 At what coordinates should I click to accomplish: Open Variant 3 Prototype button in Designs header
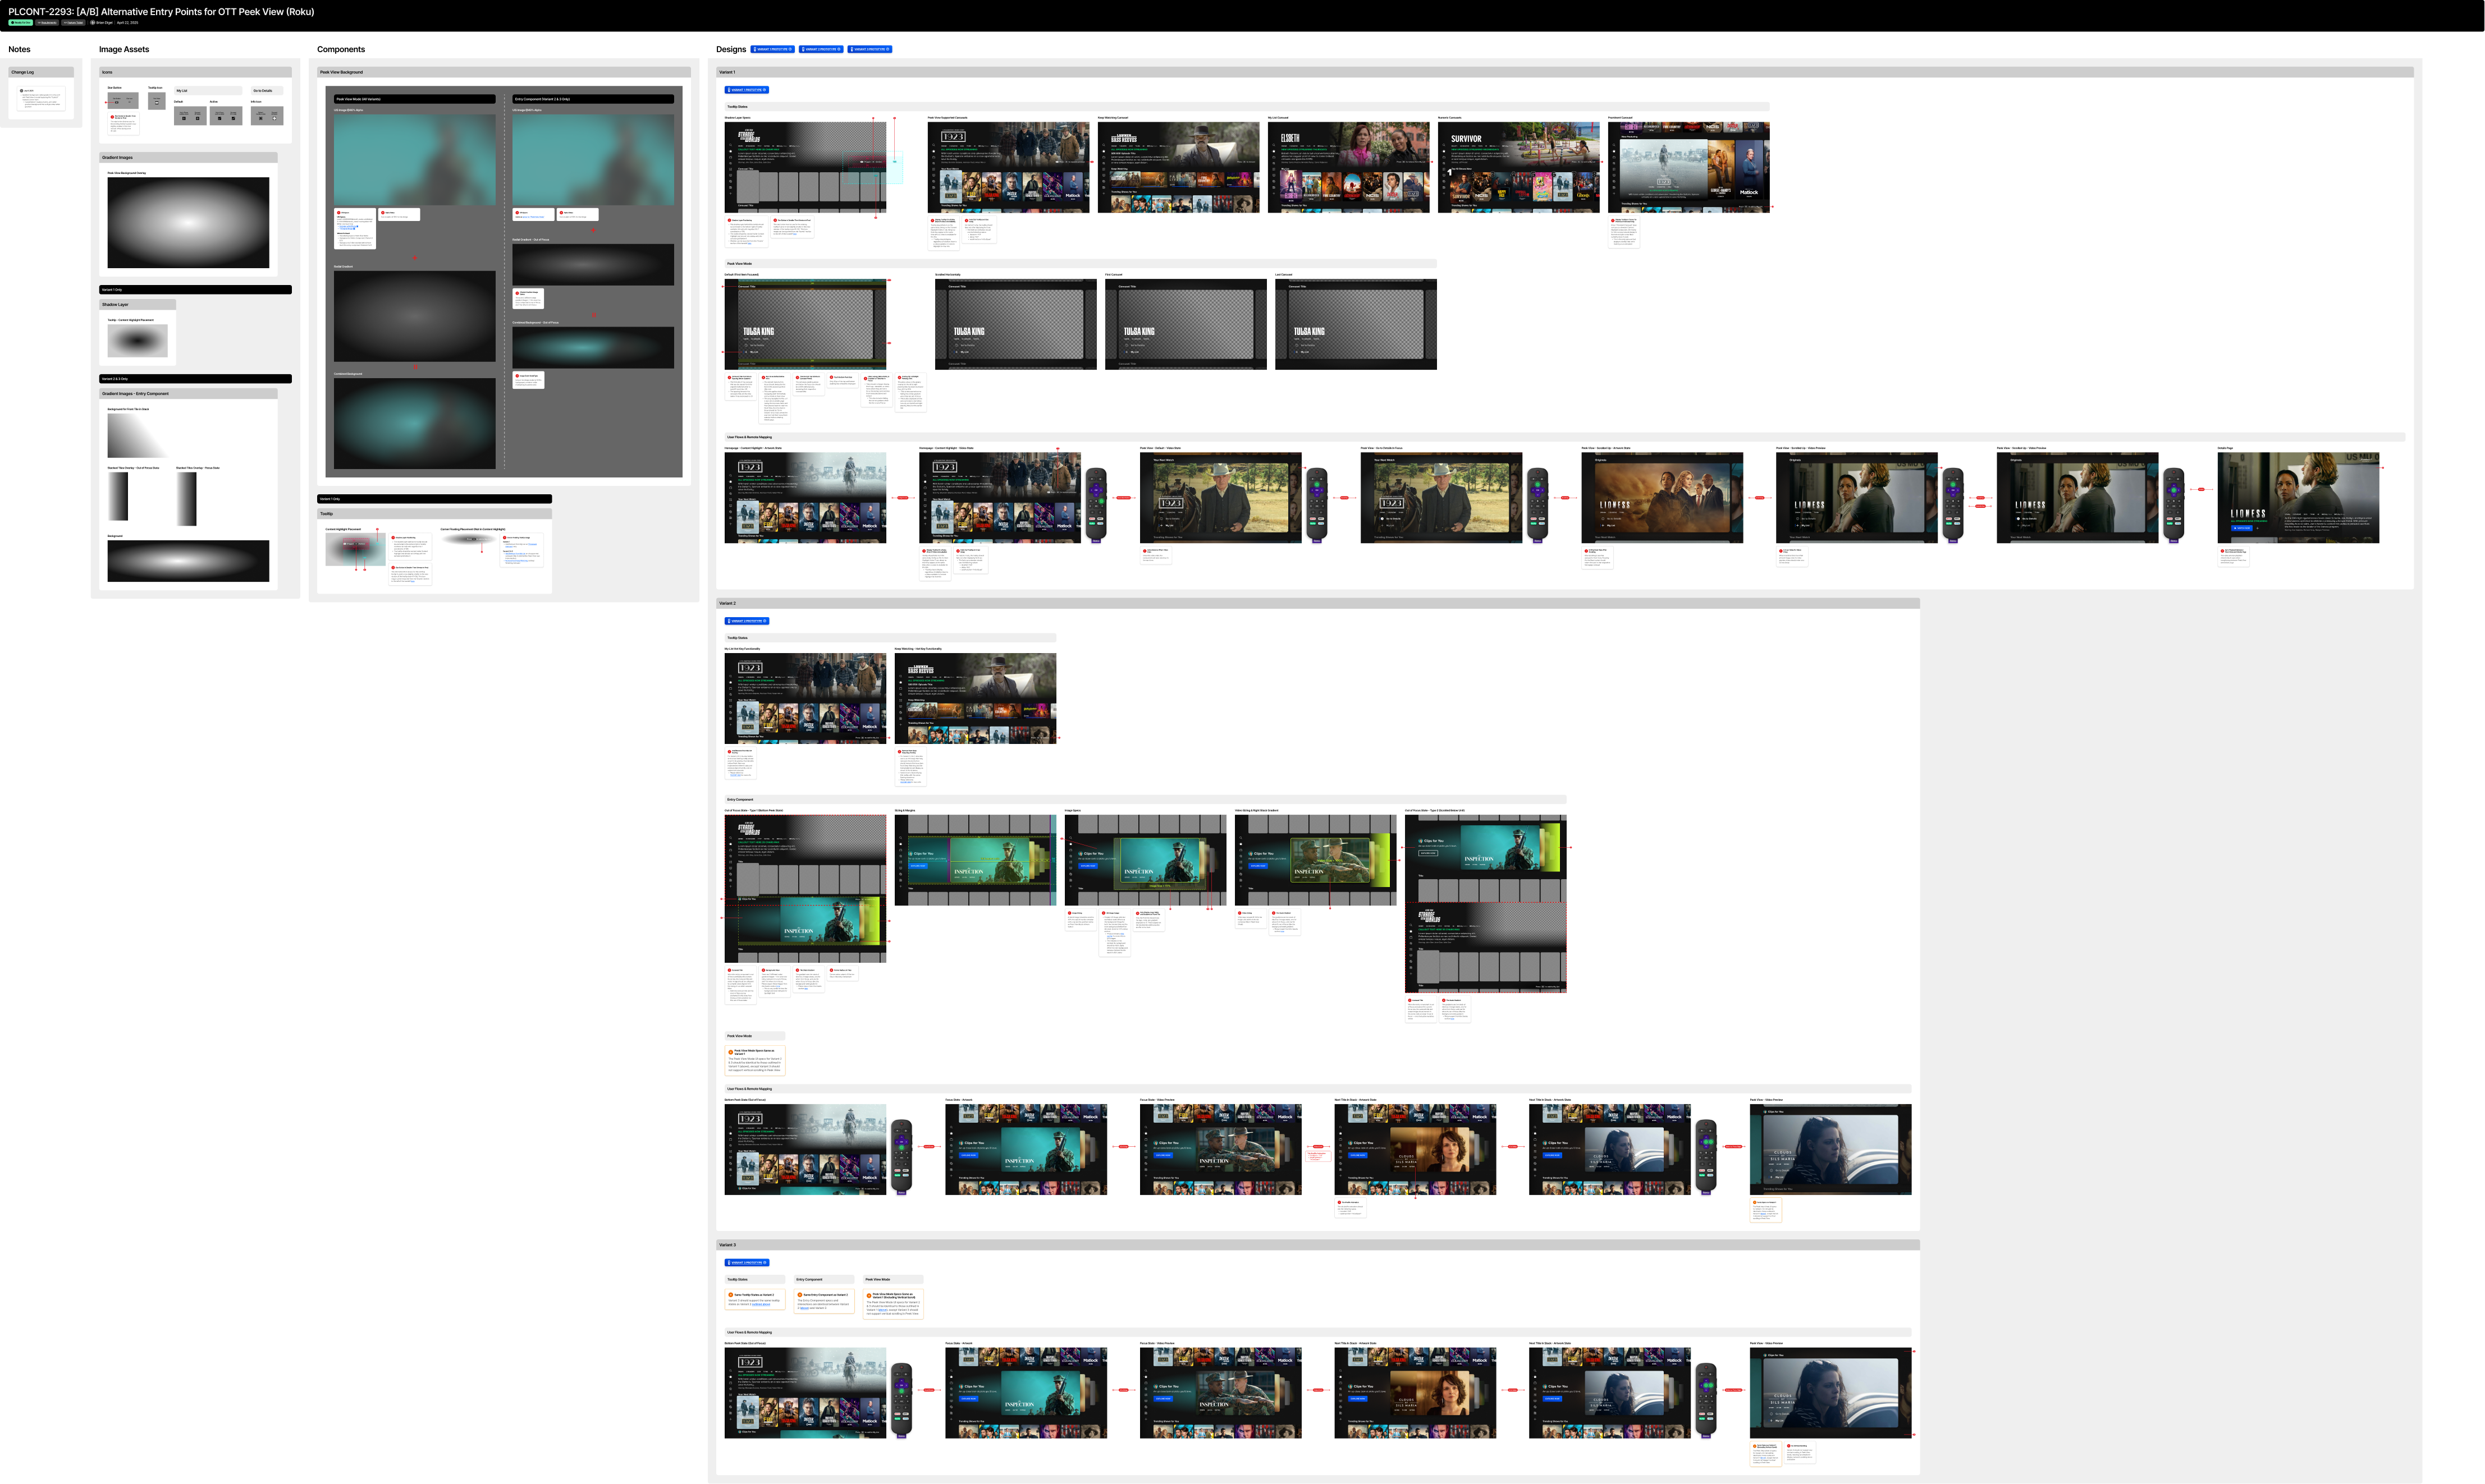pyautogui.click(x=869, y=49)
